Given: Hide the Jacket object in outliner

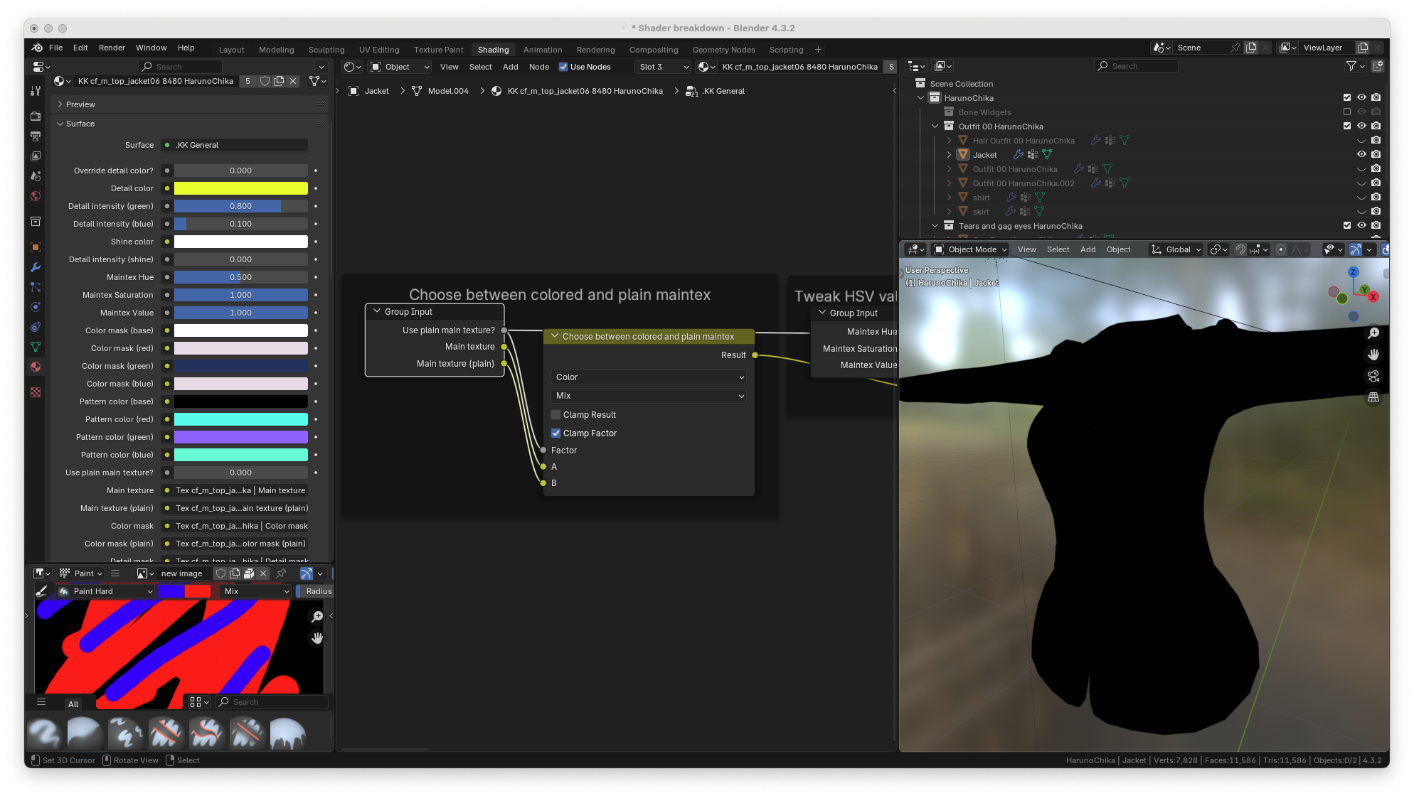Looking at the screenshot, I should 1361,154.
